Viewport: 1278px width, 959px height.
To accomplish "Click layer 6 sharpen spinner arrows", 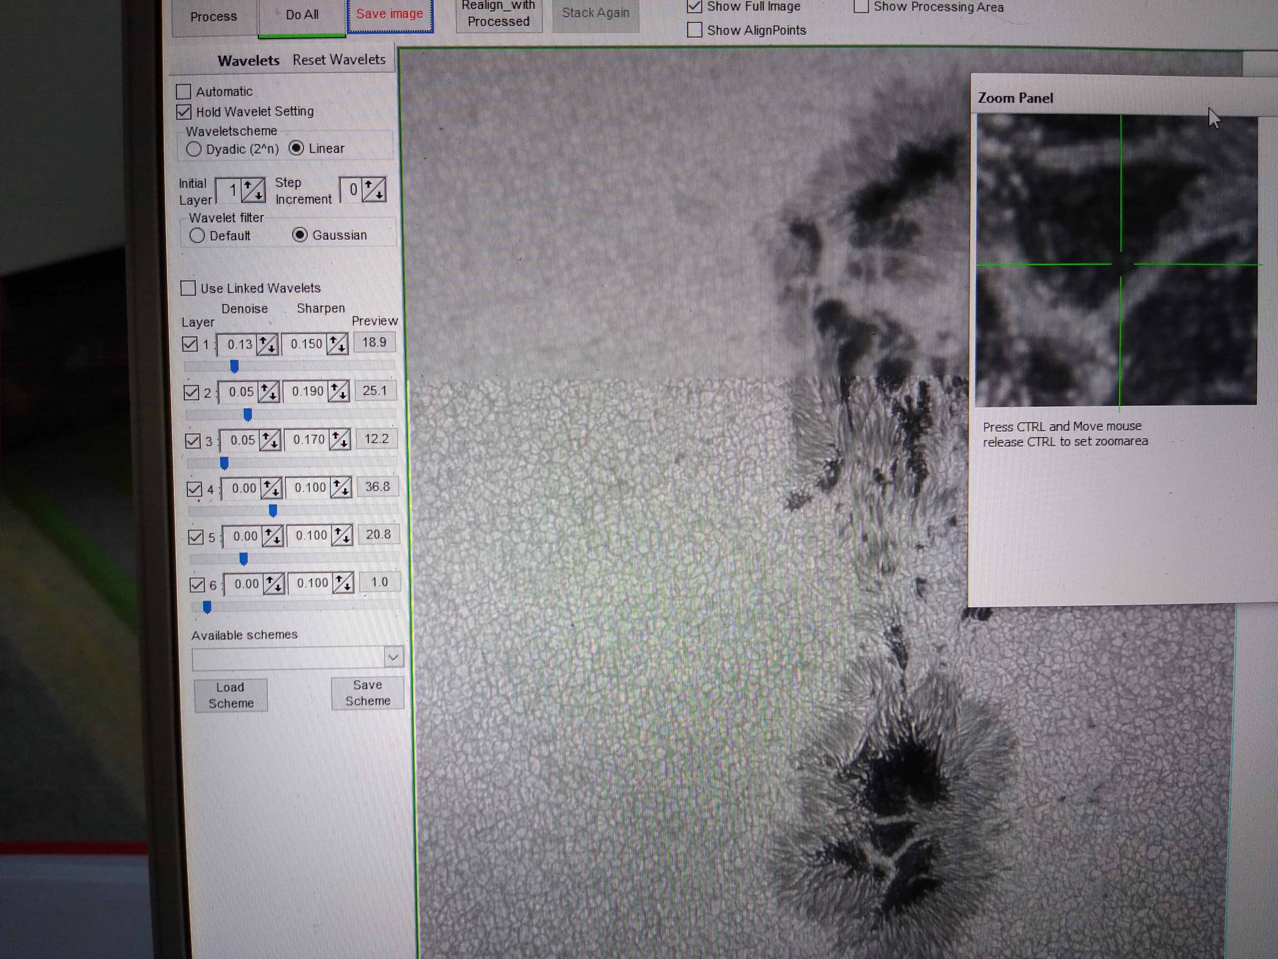I will click(x=344, y=583).
